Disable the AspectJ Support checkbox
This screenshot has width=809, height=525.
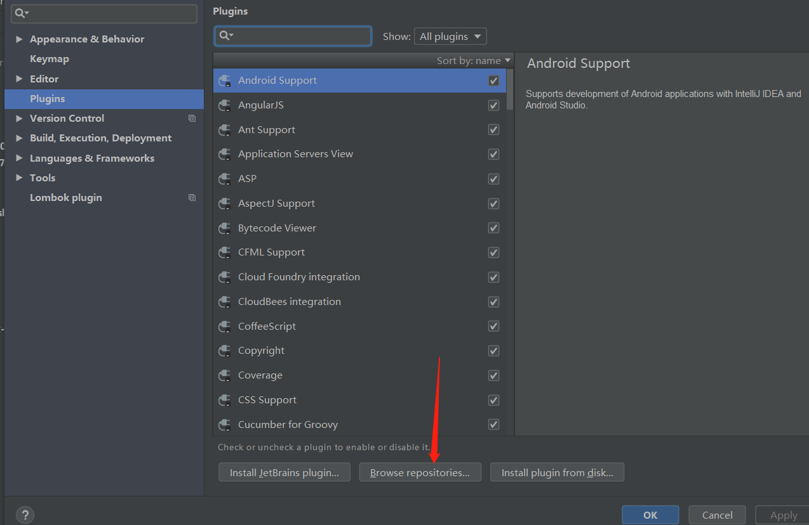(x=493, y=204)
